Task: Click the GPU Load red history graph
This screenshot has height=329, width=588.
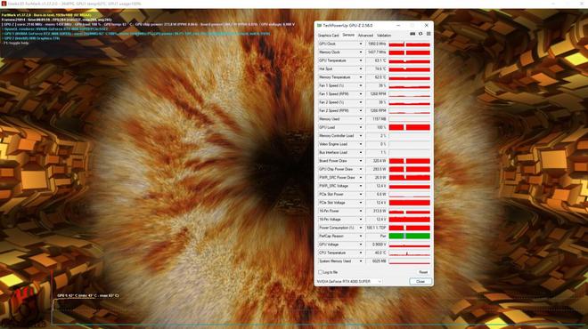Action: pos(409,128)
